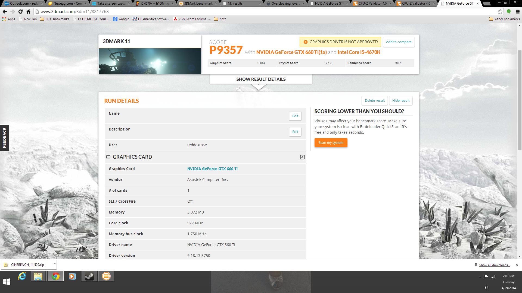Open the new tab button
The image size is (522, 293).
(x=486, y=4)
